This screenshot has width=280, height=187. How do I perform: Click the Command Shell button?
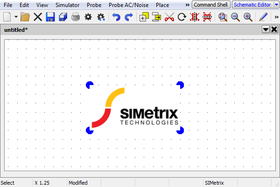tap(211, 5)
